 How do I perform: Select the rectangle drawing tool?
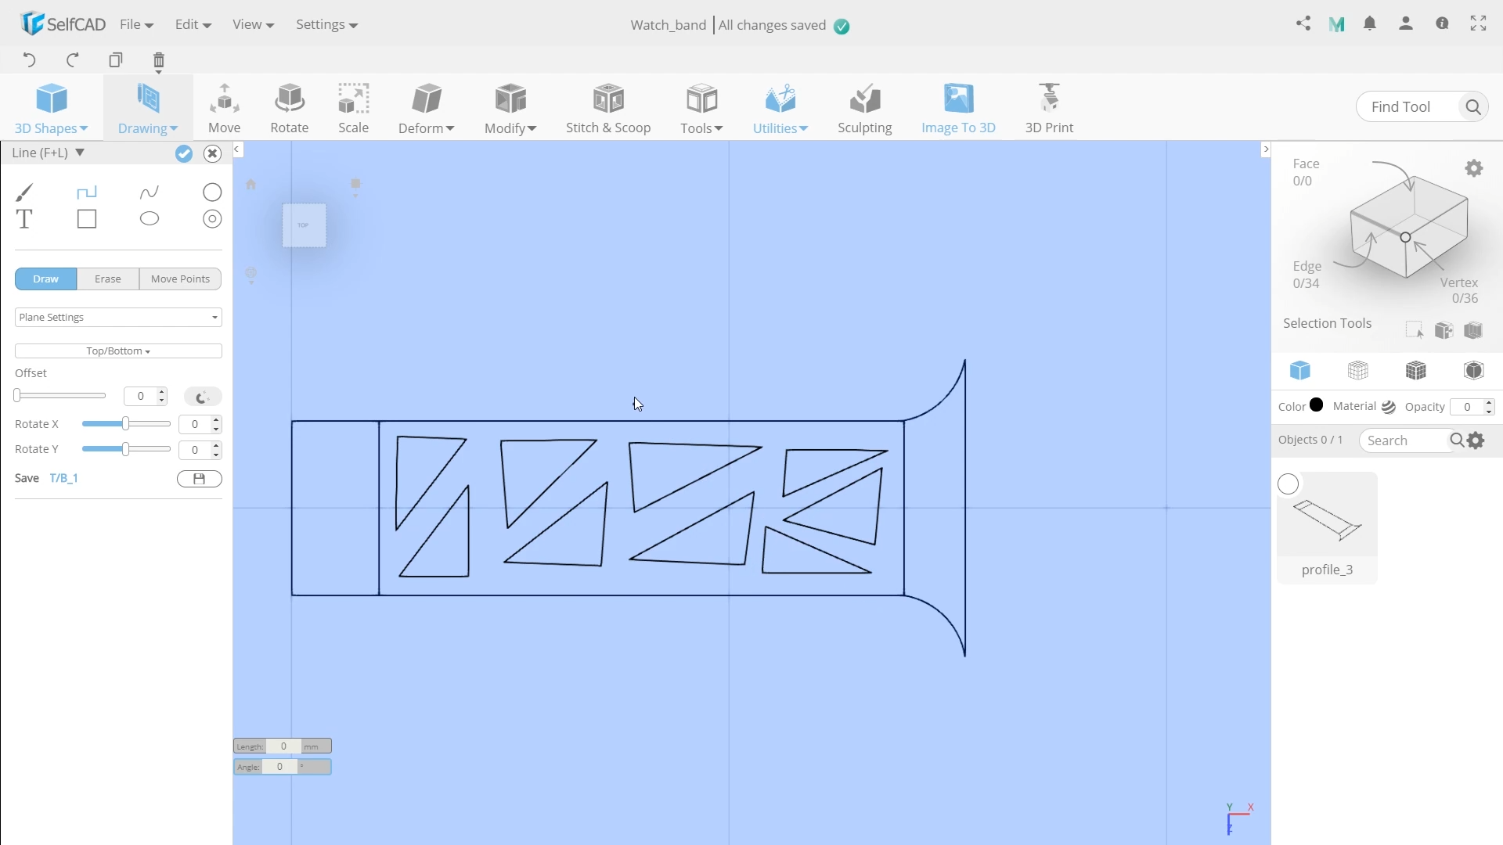[x=87, y=219]
